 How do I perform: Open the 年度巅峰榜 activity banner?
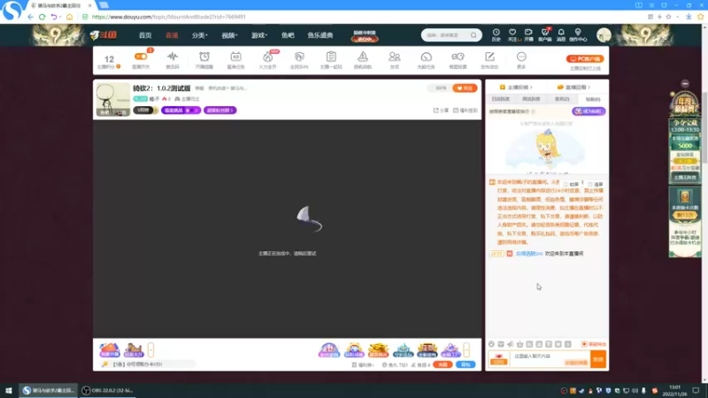685,104
